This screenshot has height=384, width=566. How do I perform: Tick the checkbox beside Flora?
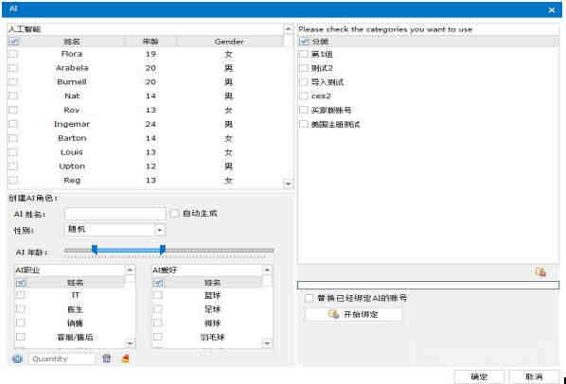coord(13,54)
